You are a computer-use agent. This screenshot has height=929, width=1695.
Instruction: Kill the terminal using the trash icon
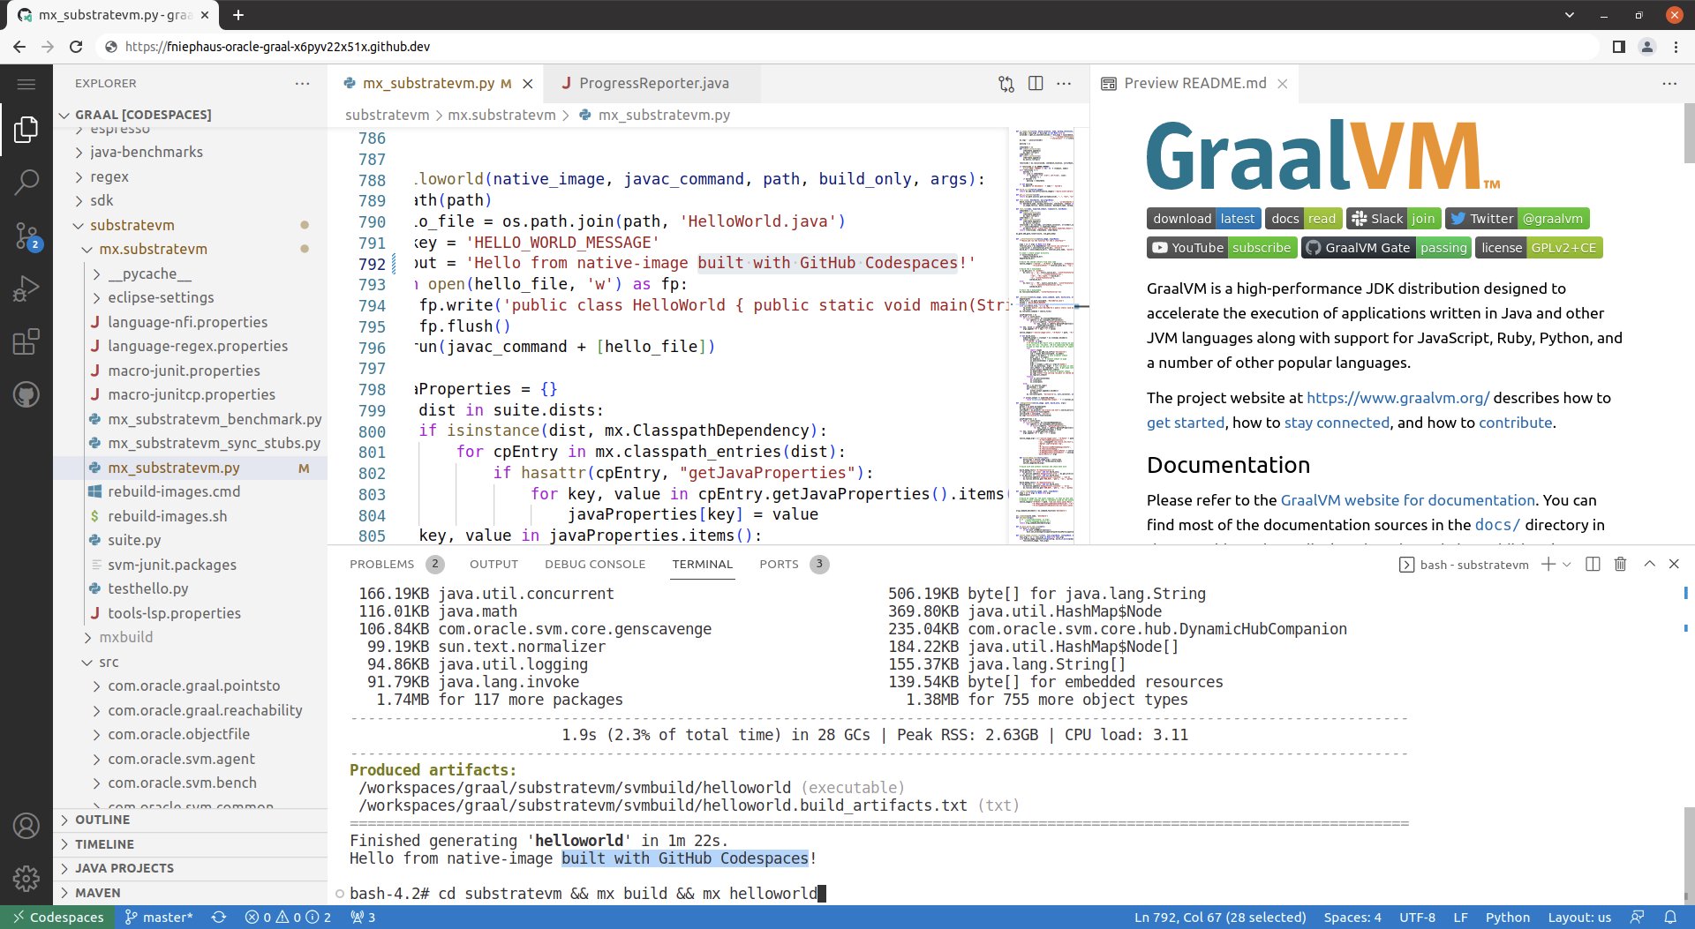click(1620, 564)
